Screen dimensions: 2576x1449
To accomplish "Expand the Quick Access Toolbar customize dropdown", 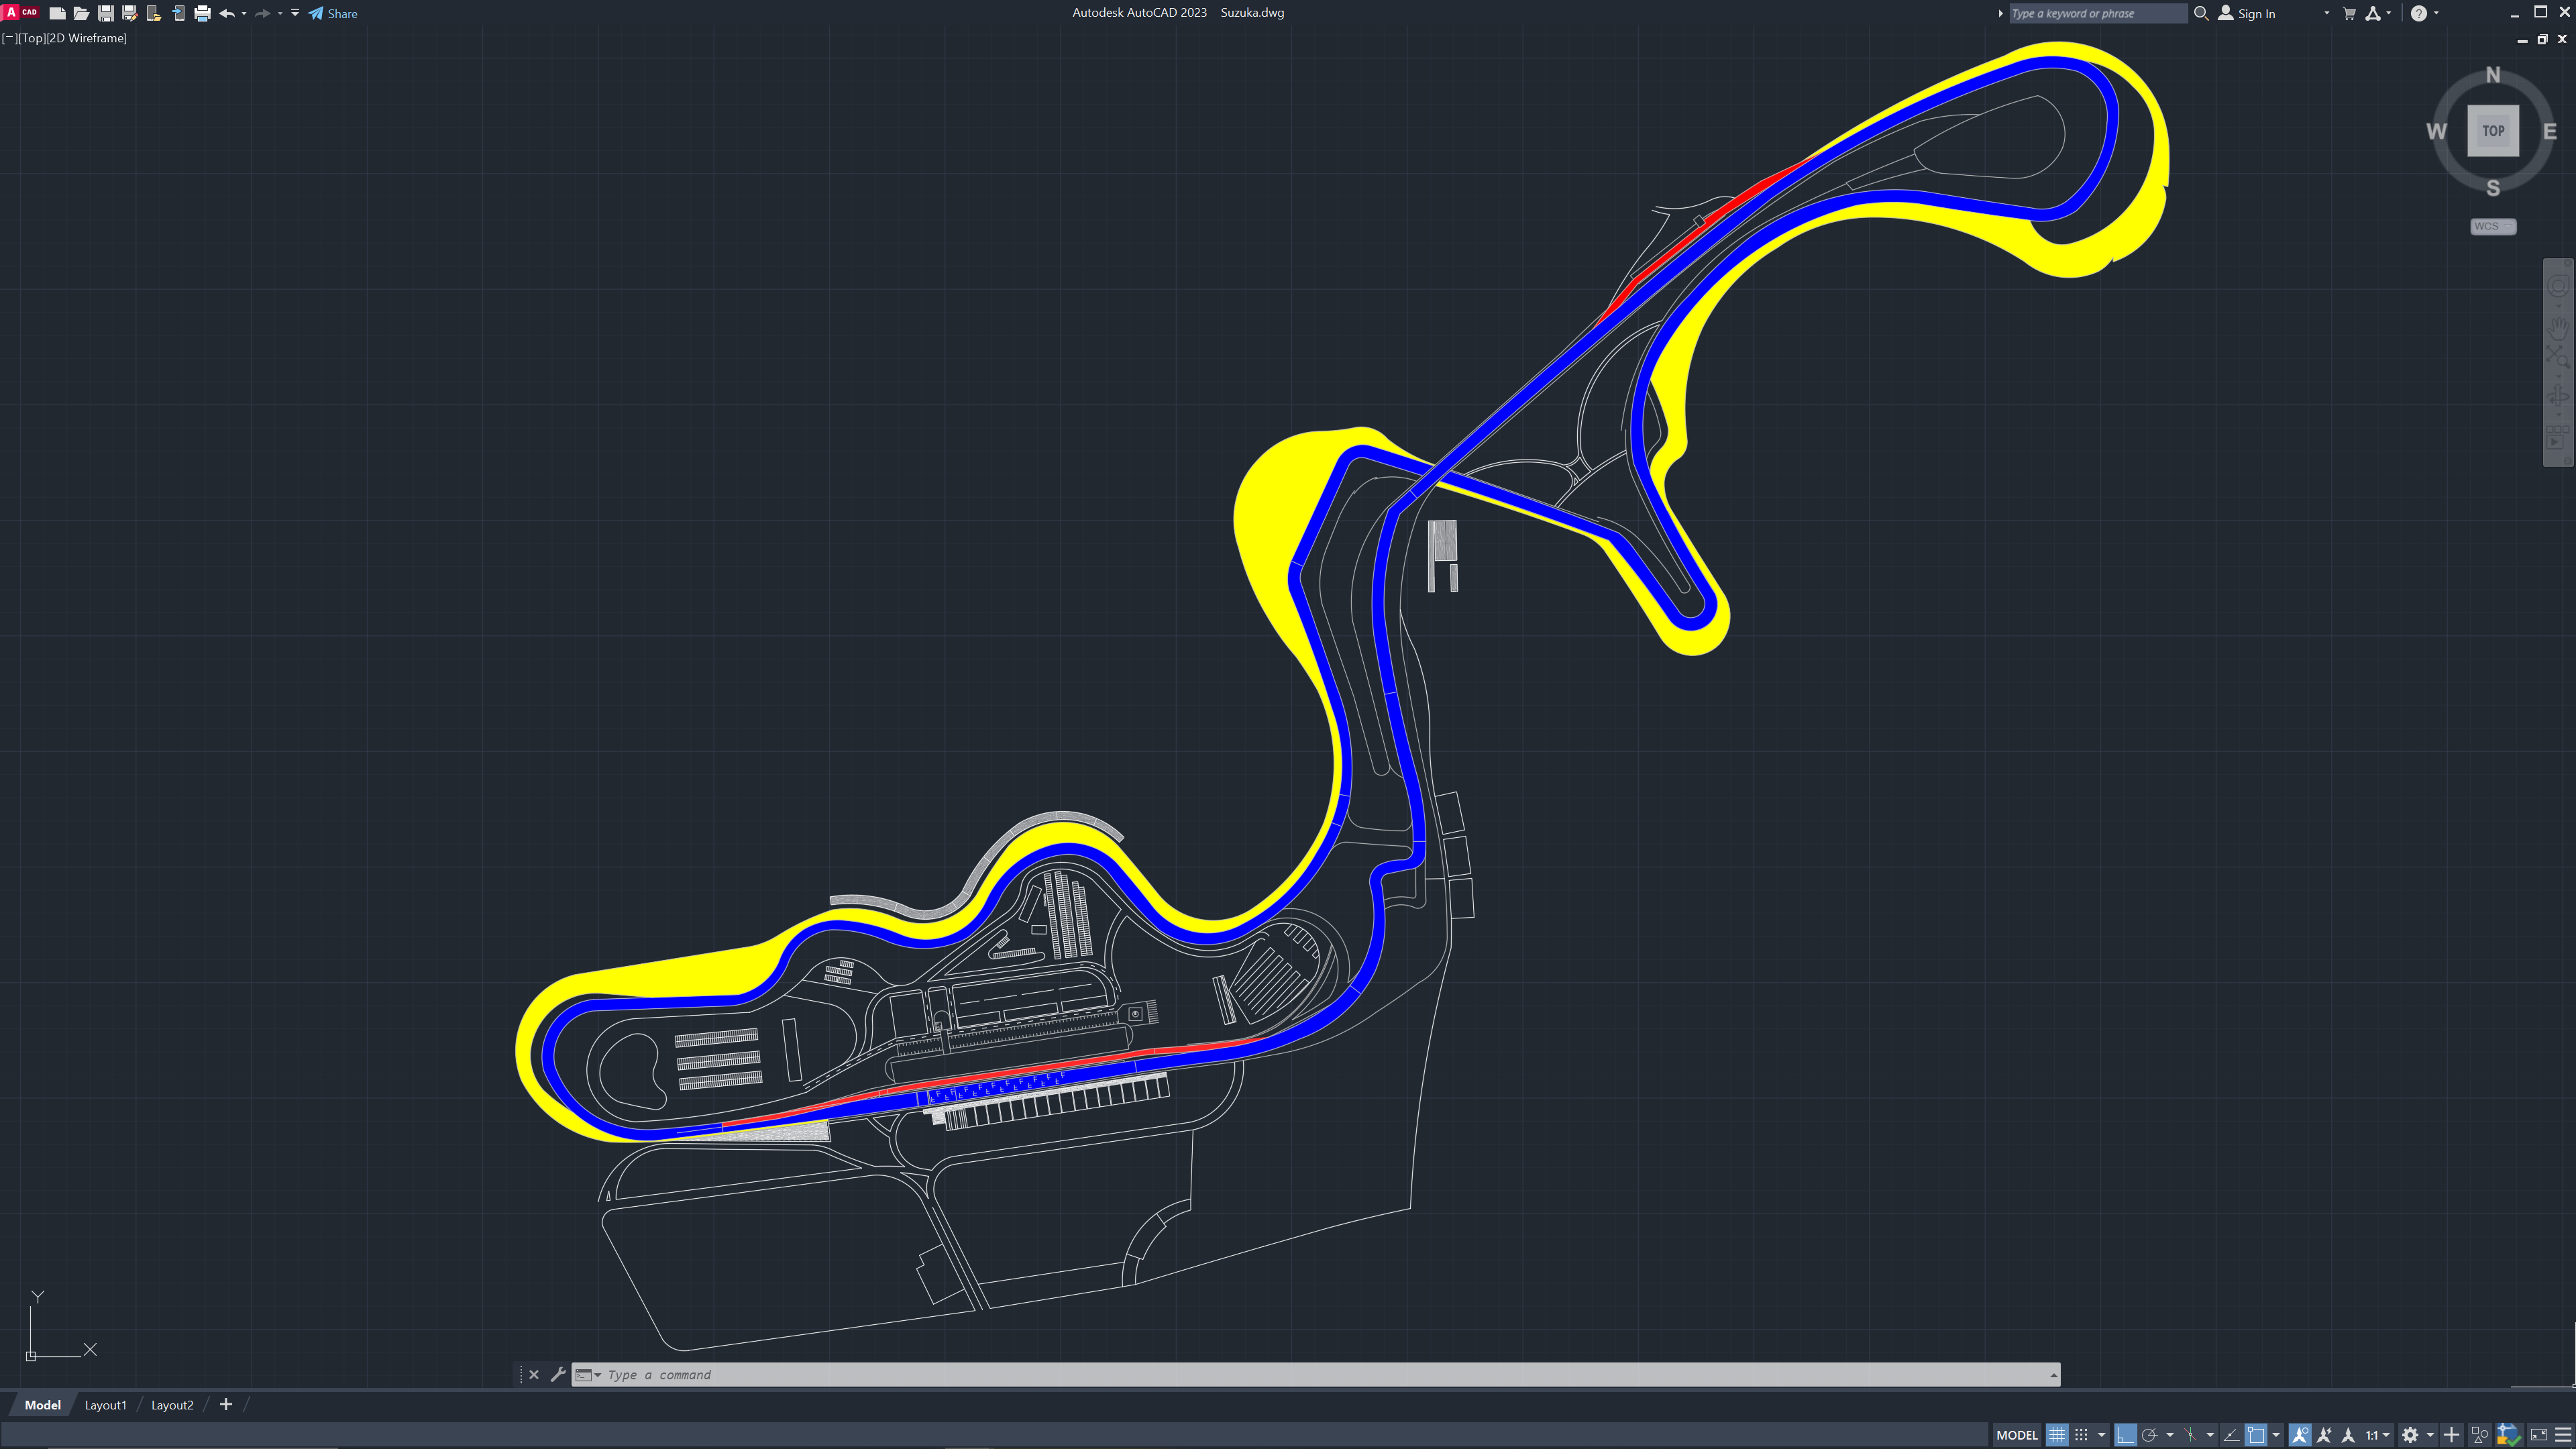I will [x=295, y=14].
